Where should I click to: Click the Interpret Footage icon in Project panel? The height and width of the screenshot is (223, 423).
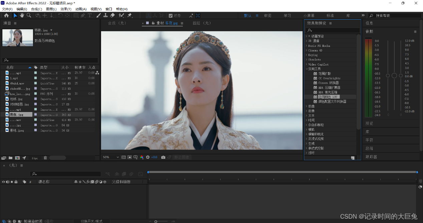point(4,158)
